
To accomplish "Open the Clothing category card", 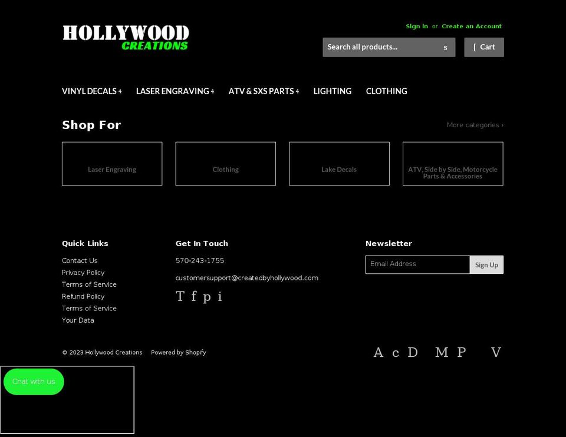I will 226,164.
